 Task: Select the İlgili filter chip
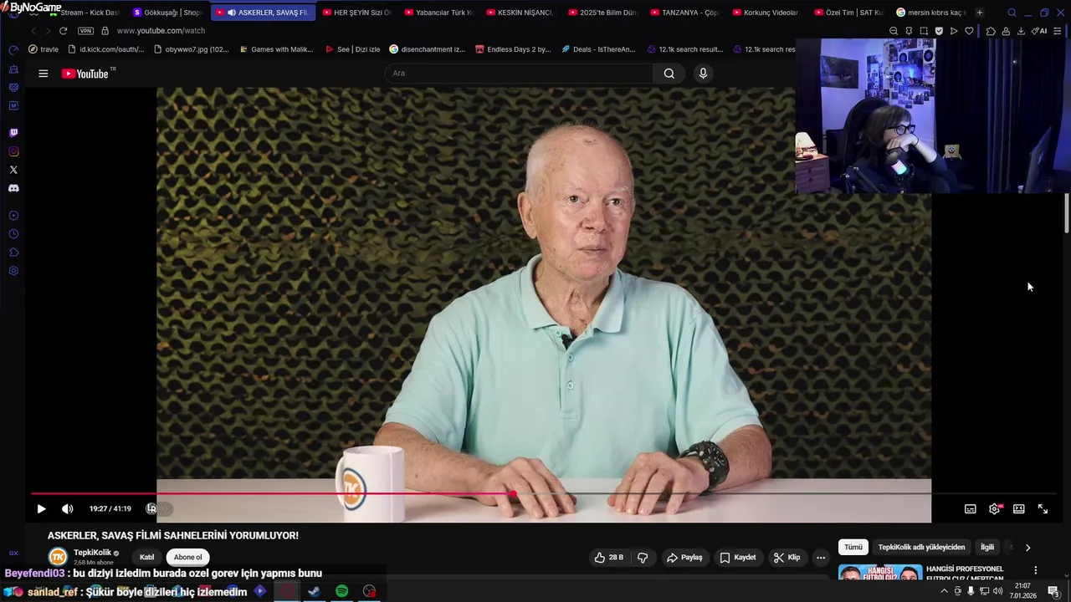point(987,548)
